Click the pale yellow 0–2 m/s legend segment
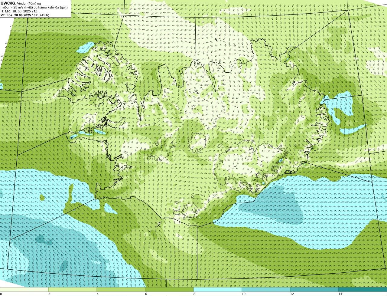 pos(24,289)
